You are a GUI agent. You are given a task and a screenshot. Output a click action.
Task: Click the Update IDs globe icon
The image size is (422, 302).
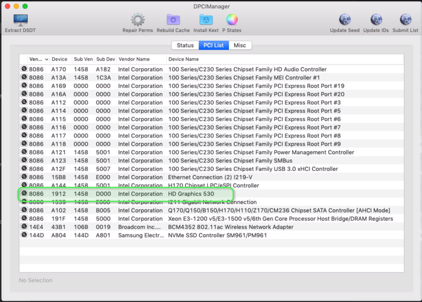(x=376, y=20)
